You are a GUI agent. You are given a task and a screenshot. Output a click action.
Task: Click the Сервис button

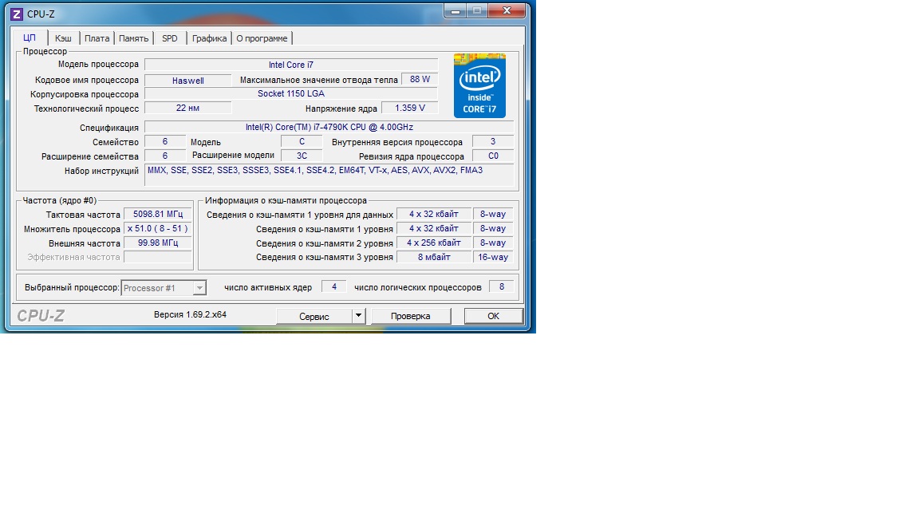(314, 316)
